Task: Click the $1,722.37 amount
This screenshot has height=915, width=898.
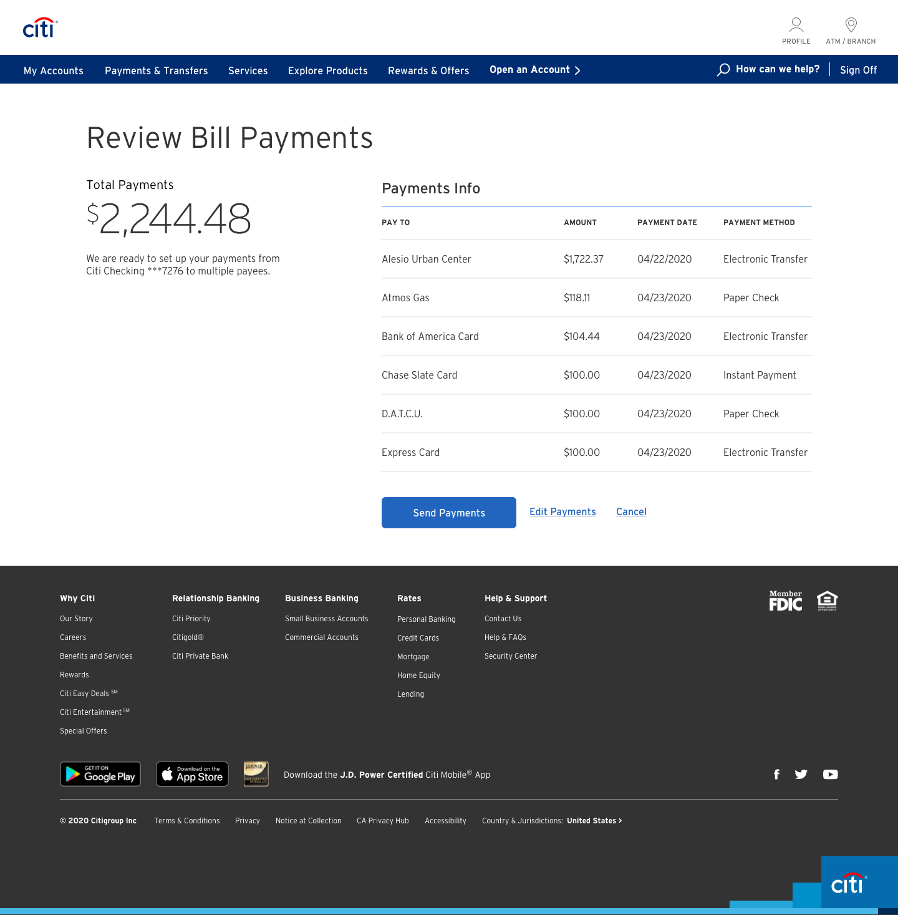Action: 584,259
